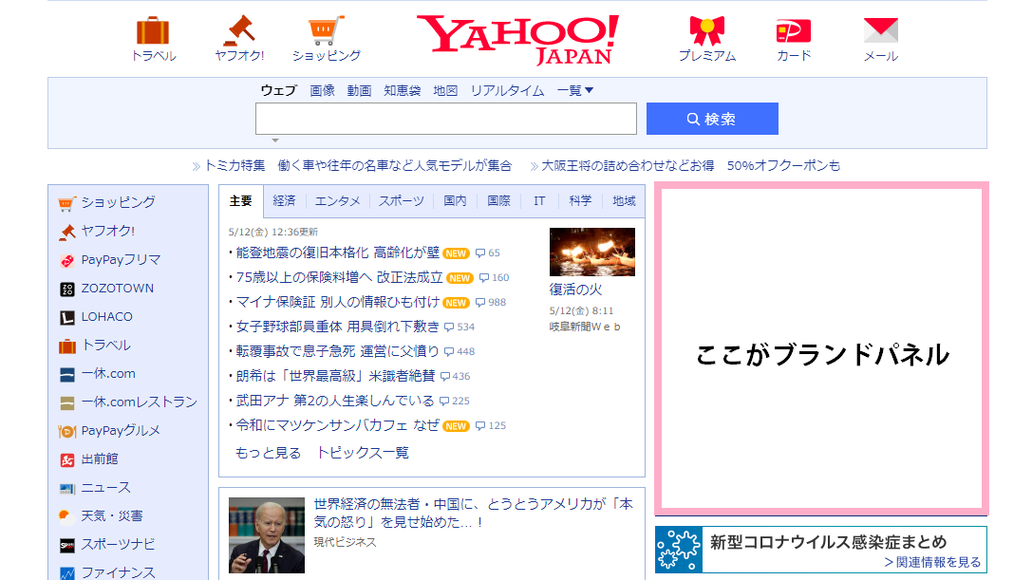Screen dimensions: 1032x580
Task: Switch to the 国際 news tab
Action: click(498, 201)
